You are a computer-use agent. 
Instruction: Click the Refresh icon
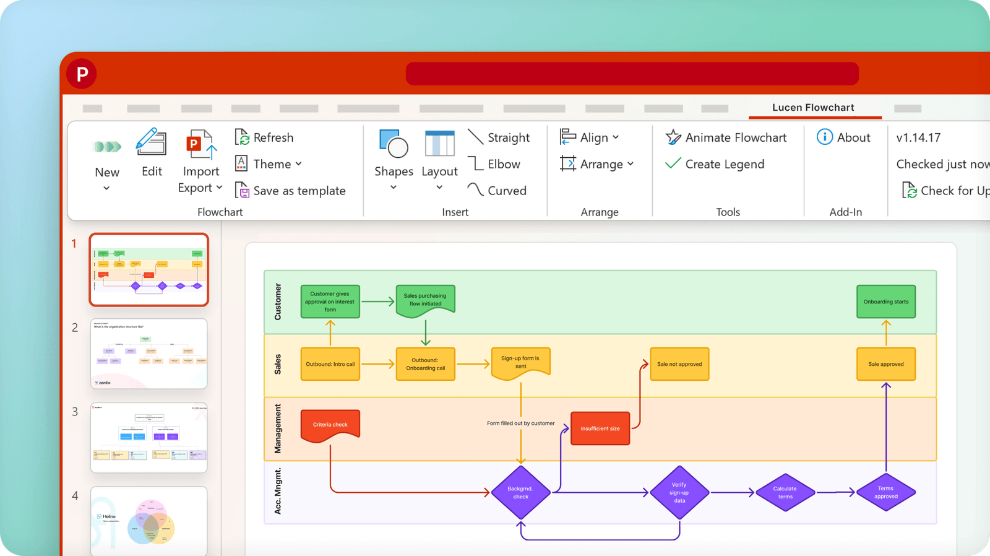click(242, 137)
